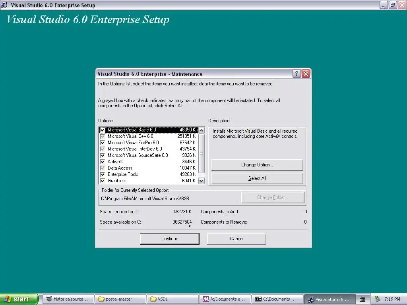Select the Microsoft Visual Basic 6.0 option row
The image size is (407, 305).
coord(149,130)
